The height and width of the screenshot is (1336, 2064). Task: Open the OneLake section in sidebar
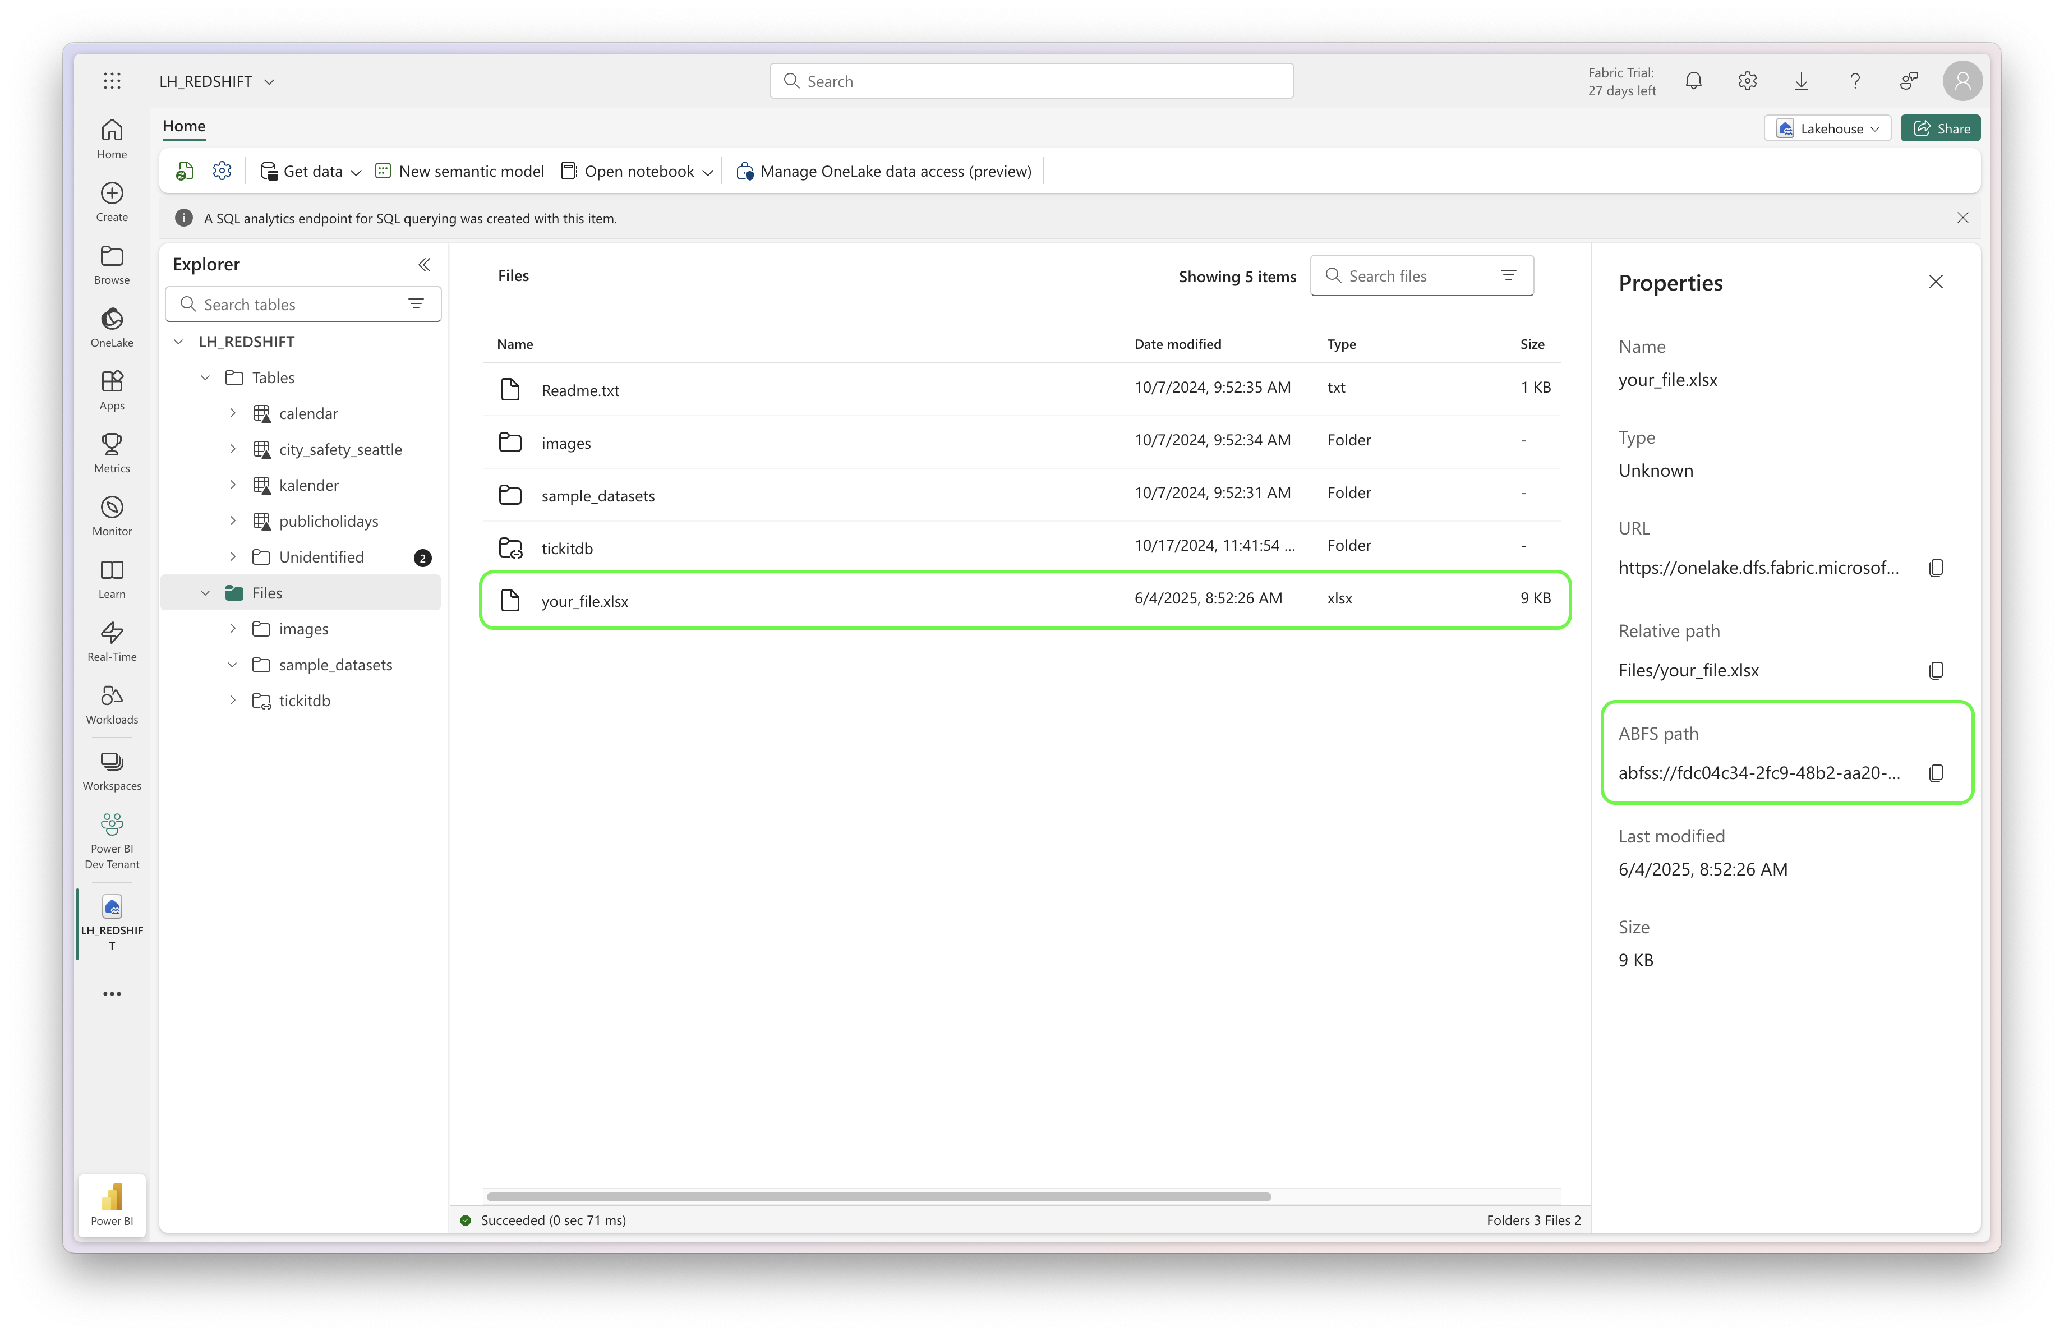point(111,327)
